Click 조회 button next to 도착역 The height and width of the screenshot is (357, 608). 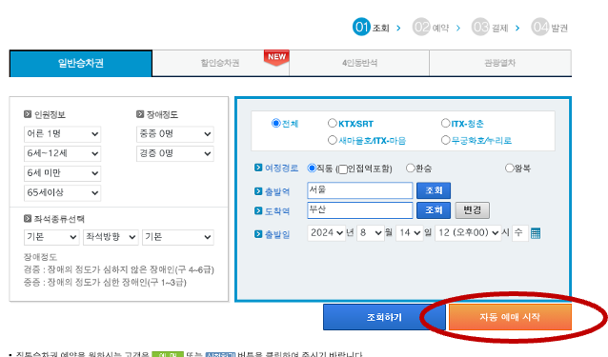(x=433, y=210)
